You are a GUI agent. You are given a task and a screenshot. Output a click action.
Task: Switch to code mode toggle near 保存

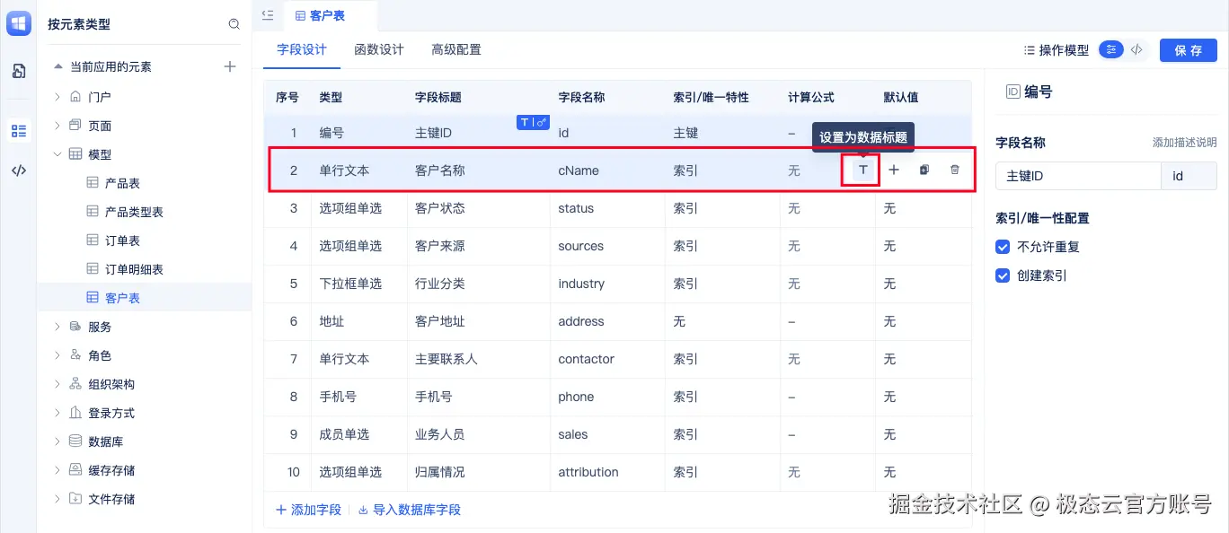pos(1136,50)
